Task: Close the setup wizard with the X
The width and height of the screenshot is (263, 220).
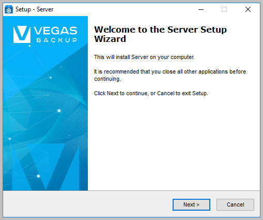Action: (248, 9)
